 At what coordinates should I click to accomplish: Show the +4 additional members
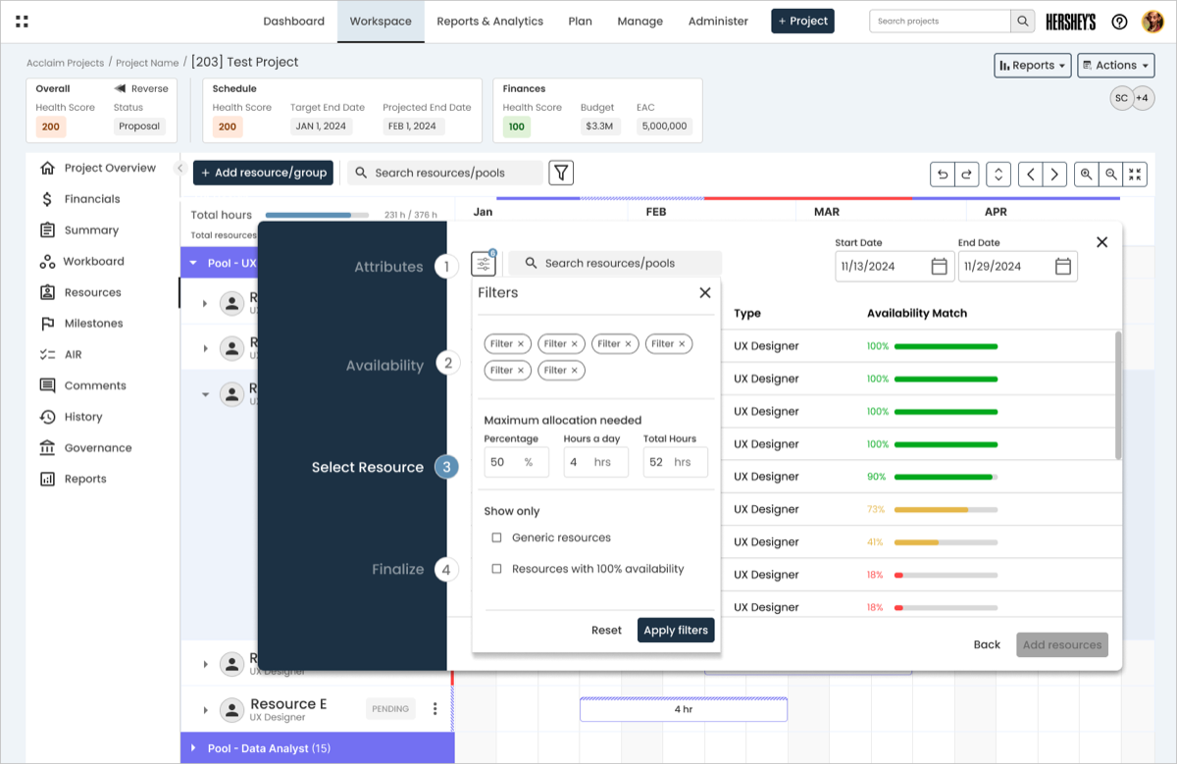[x=1143, y=98]
